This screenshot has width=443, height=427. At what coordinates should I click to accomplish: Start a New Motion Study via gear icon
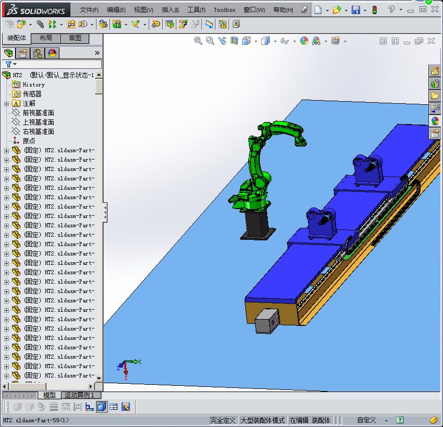click(x=155, y=25)
